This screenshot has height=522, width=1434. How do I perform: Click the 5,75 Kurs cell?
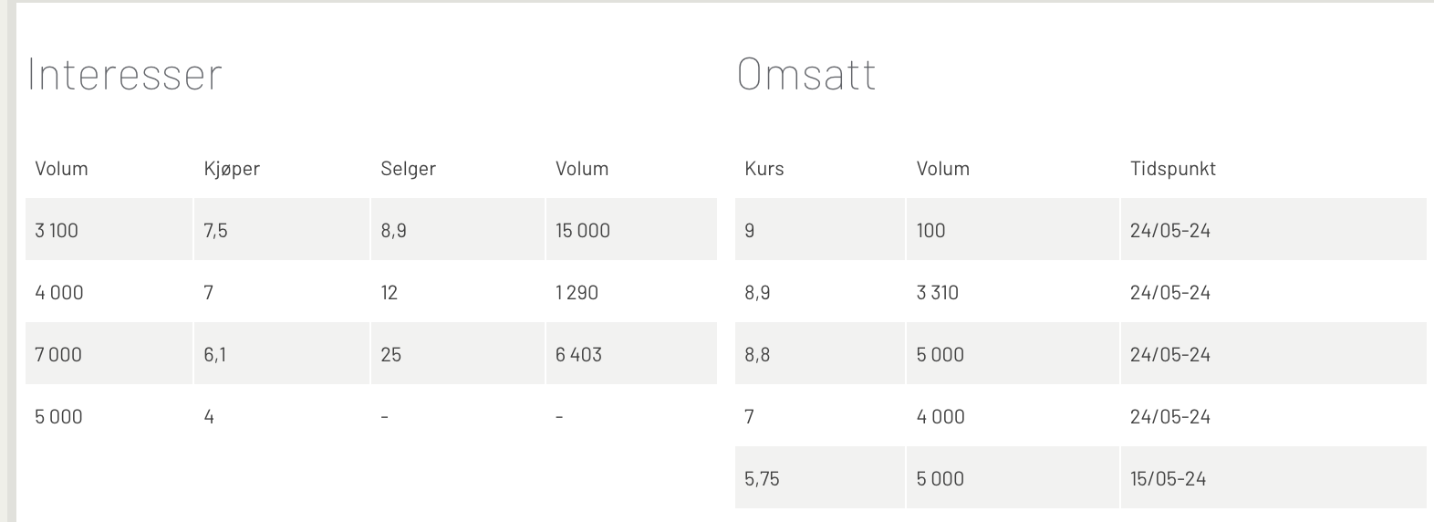(x=819, y=478)
